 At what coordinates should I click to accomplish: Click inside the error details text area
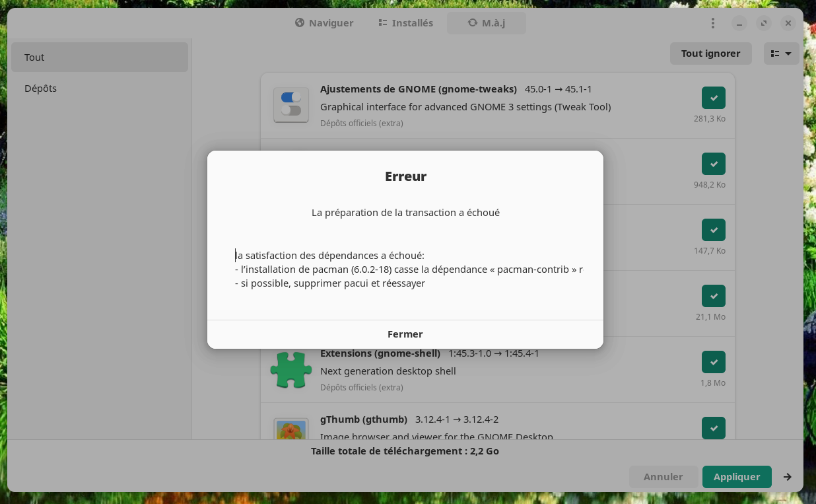pos(409,270)
